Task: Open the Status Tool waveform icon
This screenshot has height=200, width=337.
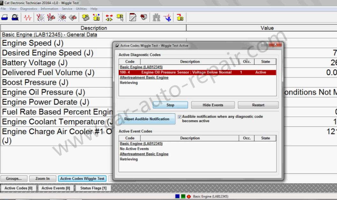Action: [x=27, y=18]
